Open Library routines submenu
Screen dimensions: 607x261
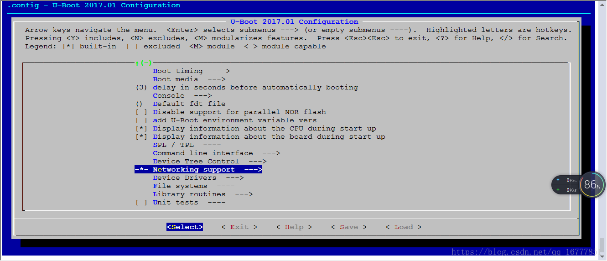[x=203, y=194]
